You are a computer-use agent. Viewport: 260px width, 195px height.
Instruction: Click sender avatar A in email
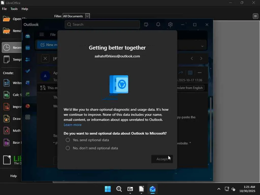(x=45, y=76)
